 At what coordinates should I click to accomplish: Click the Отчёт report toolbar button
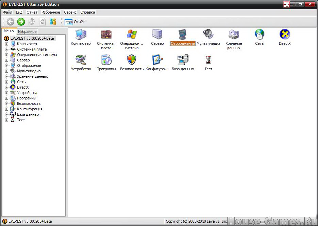74,22
